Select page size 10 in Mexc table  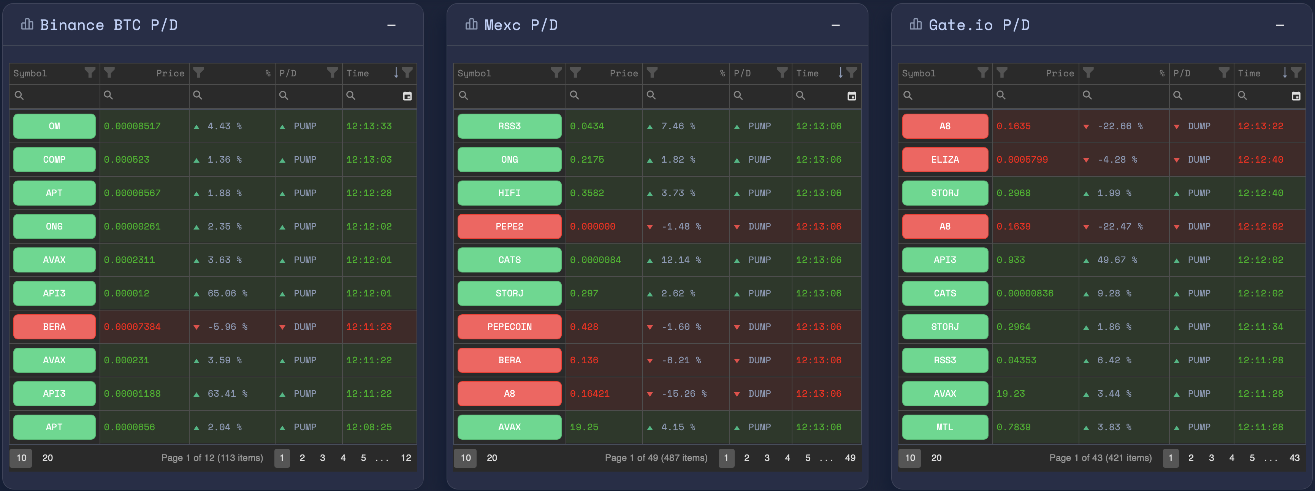[x=466, y=458]
